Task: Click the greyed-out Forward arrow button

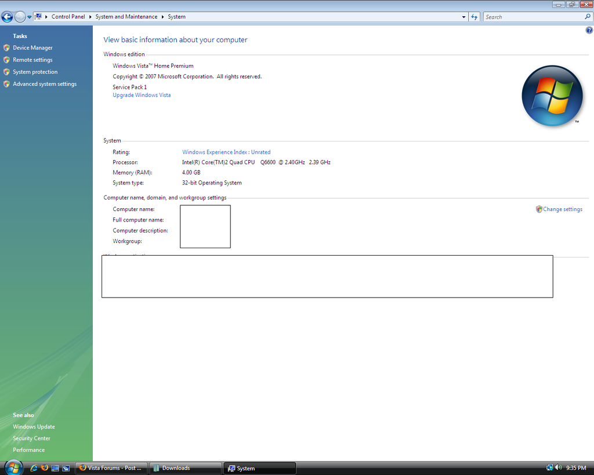Action: click(x=20, y=17)
